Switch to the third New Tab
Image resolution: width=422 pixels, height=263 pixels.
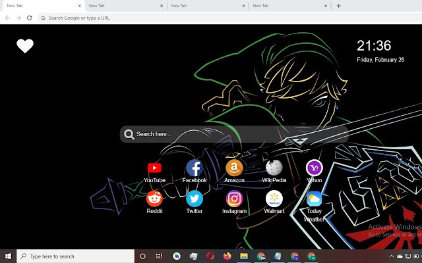[x=207, y=6]
